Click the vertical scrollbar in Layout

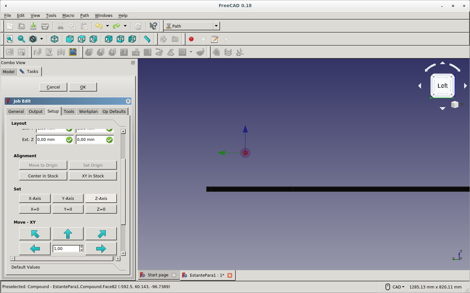point(123,192)
